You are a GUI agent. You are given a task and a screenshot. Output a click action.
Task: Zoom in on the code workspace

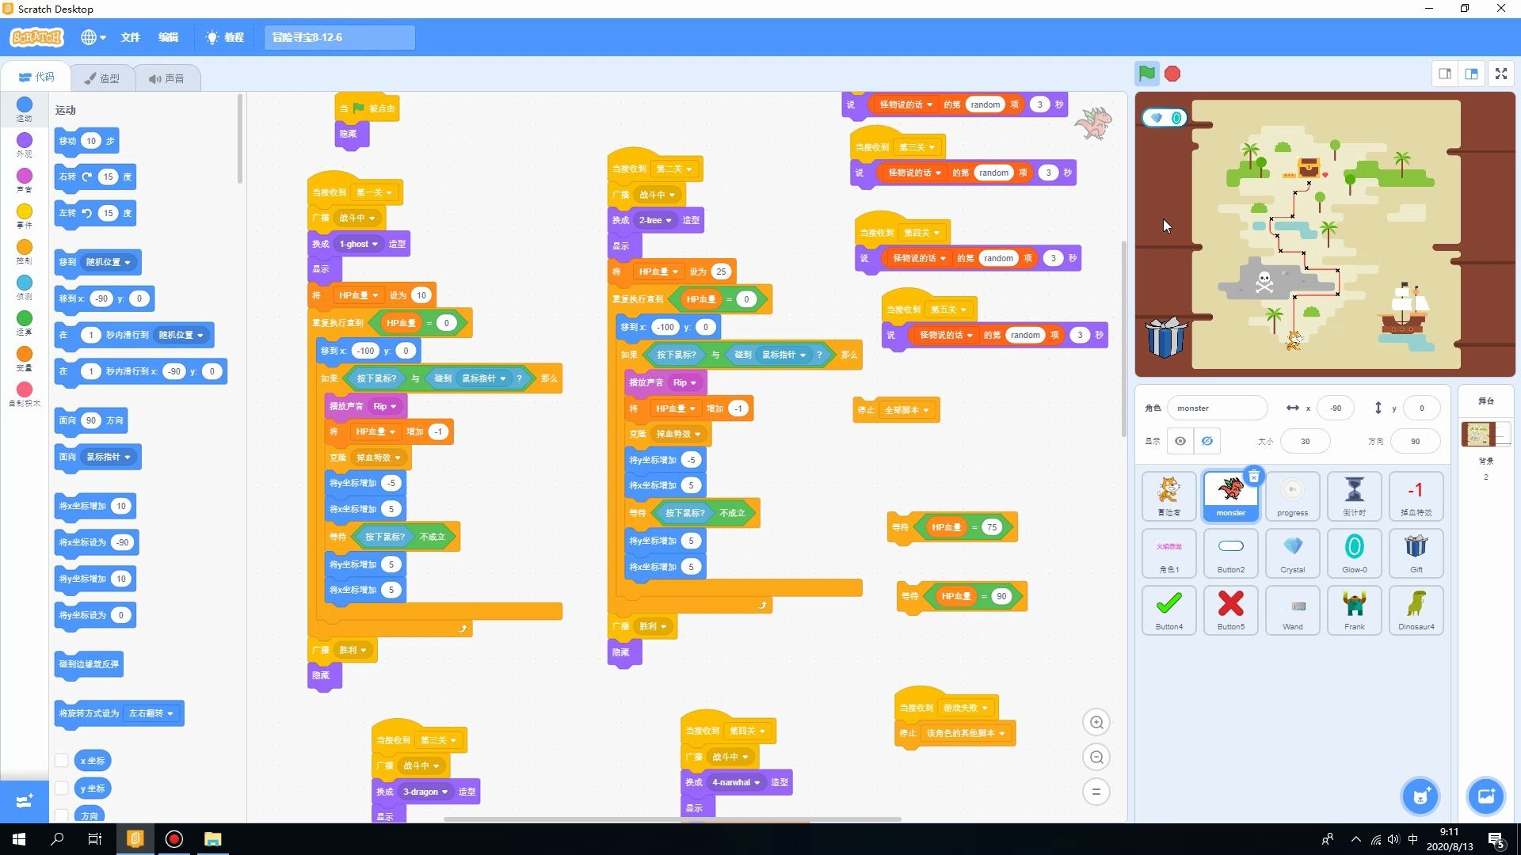coord(1096,722)
